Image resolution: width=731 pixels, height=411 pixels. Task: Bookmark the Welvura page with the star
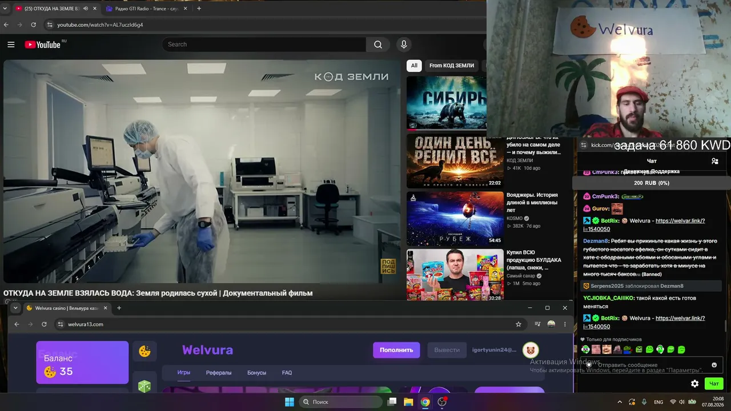click(519, 324)
